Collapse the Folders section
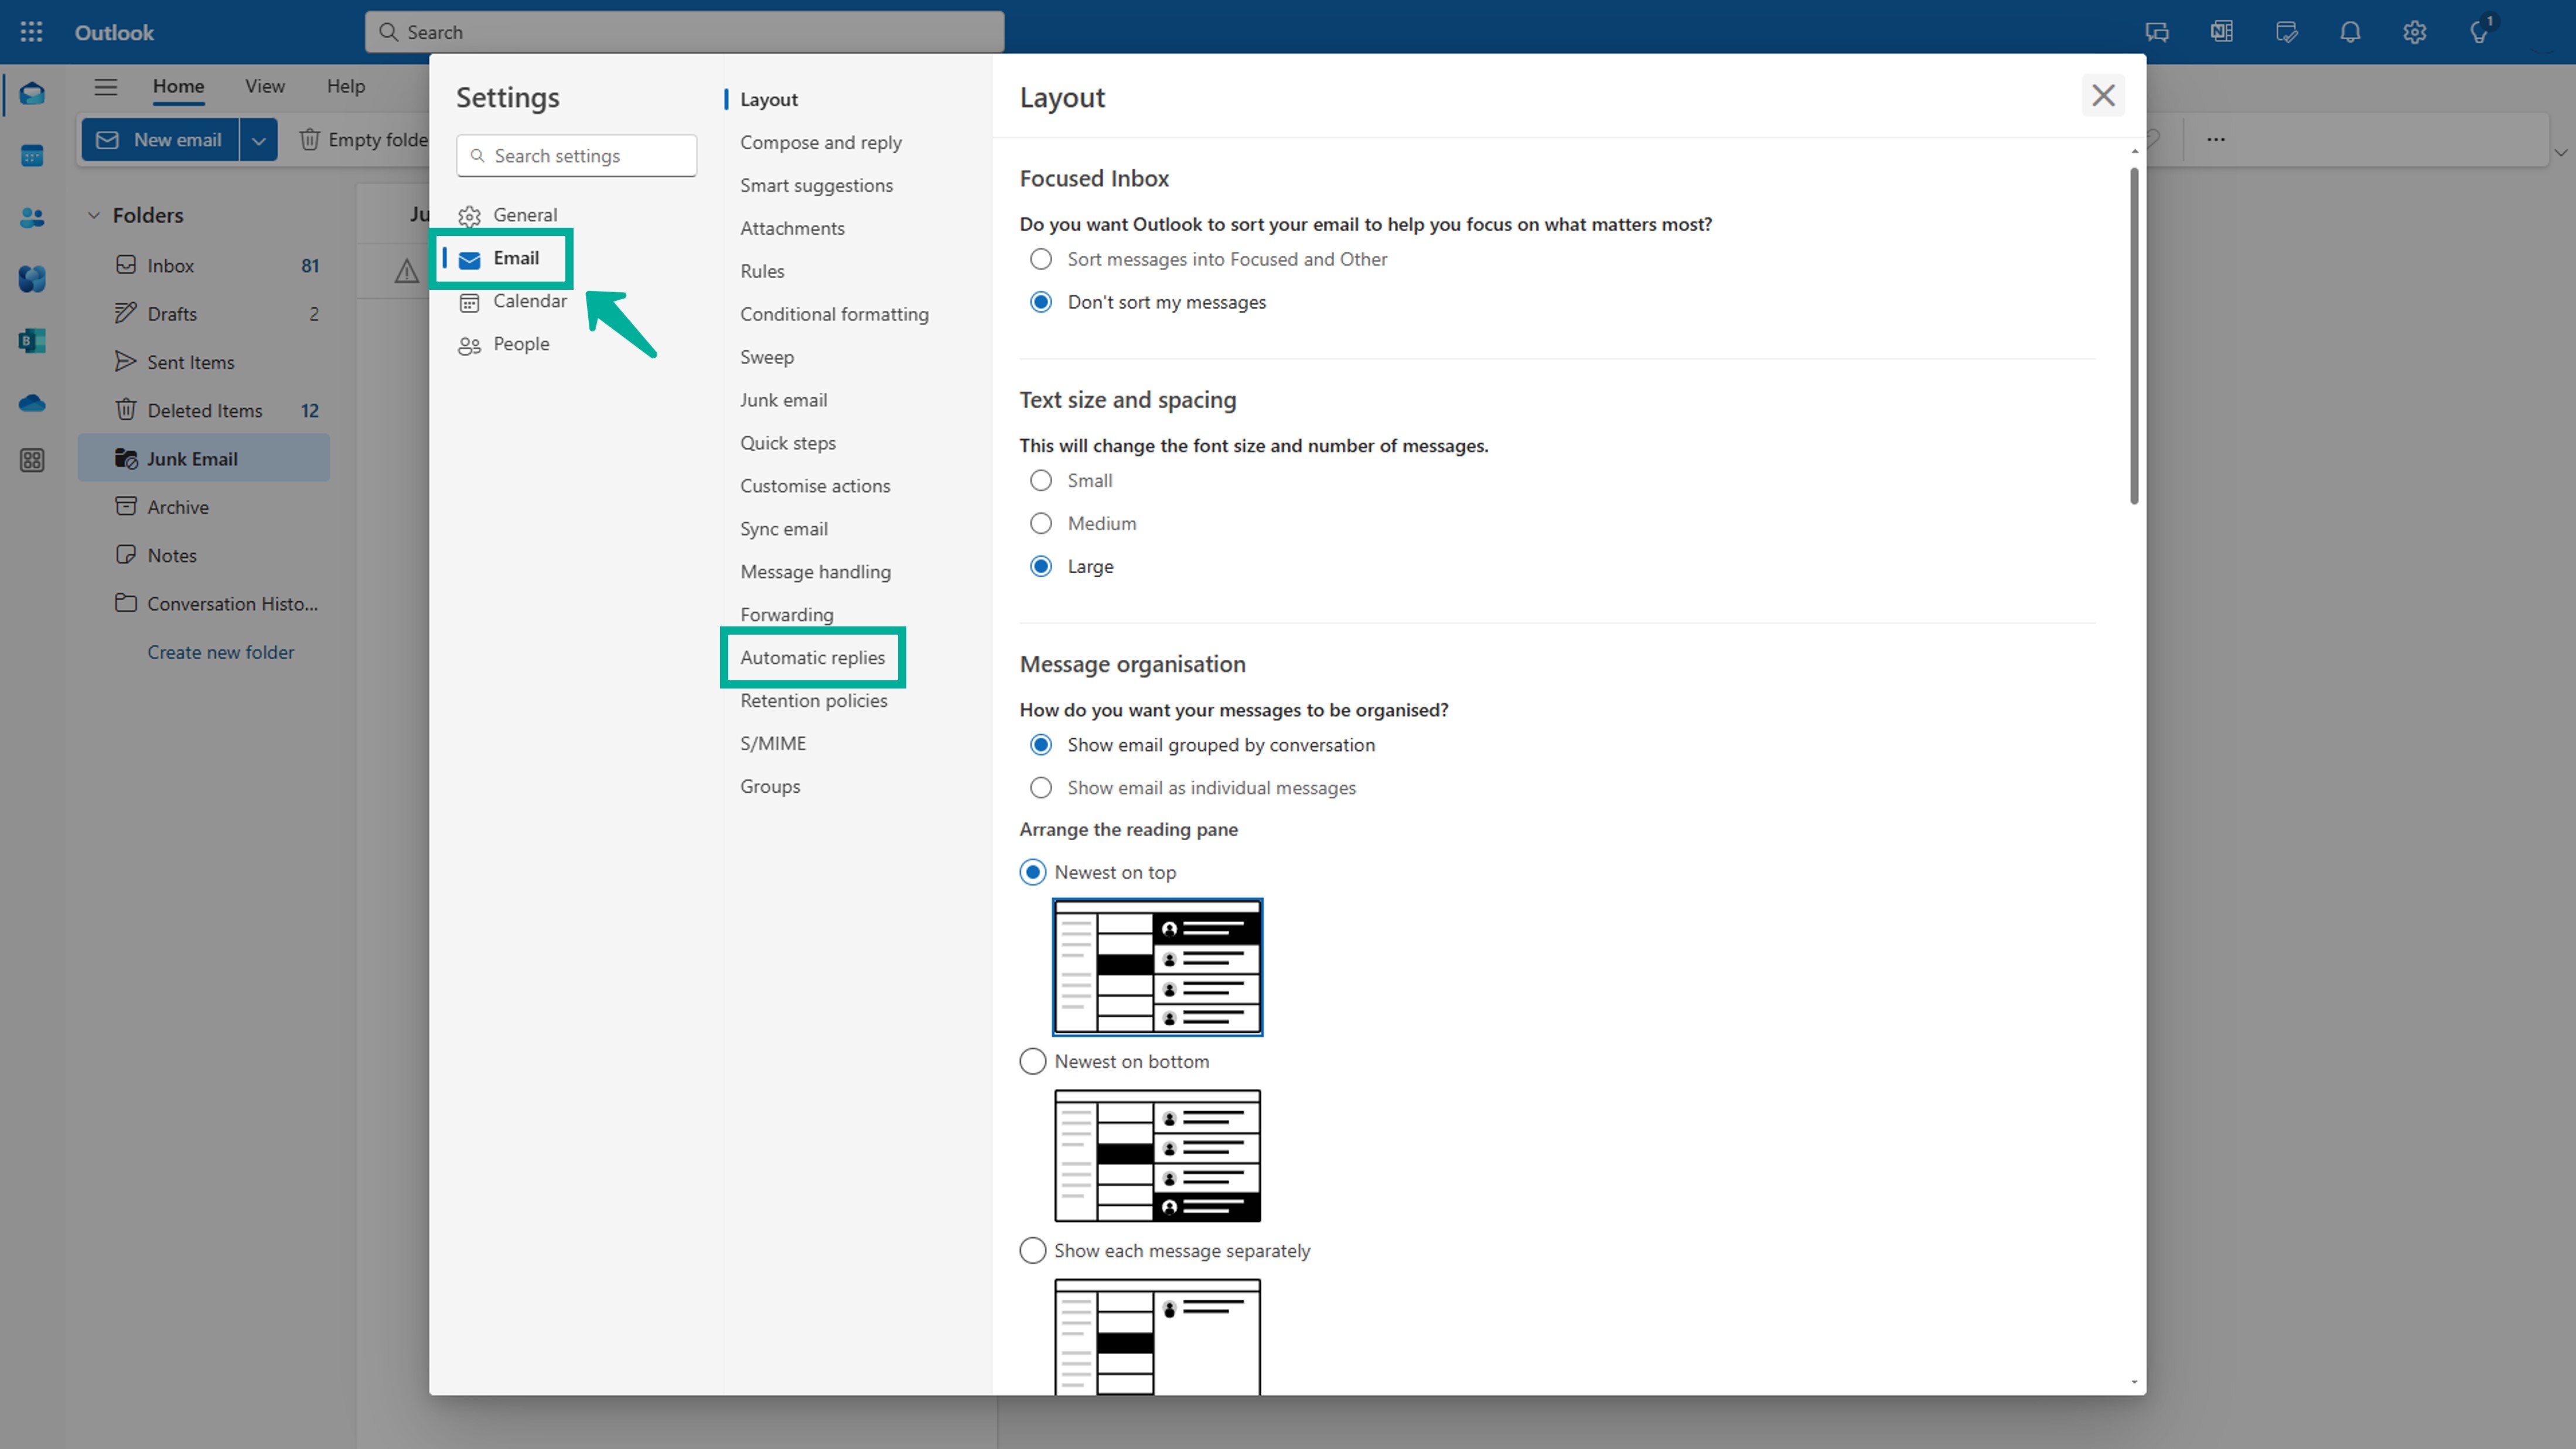Screen dimensions: 2576x1449 click(95, 215)
